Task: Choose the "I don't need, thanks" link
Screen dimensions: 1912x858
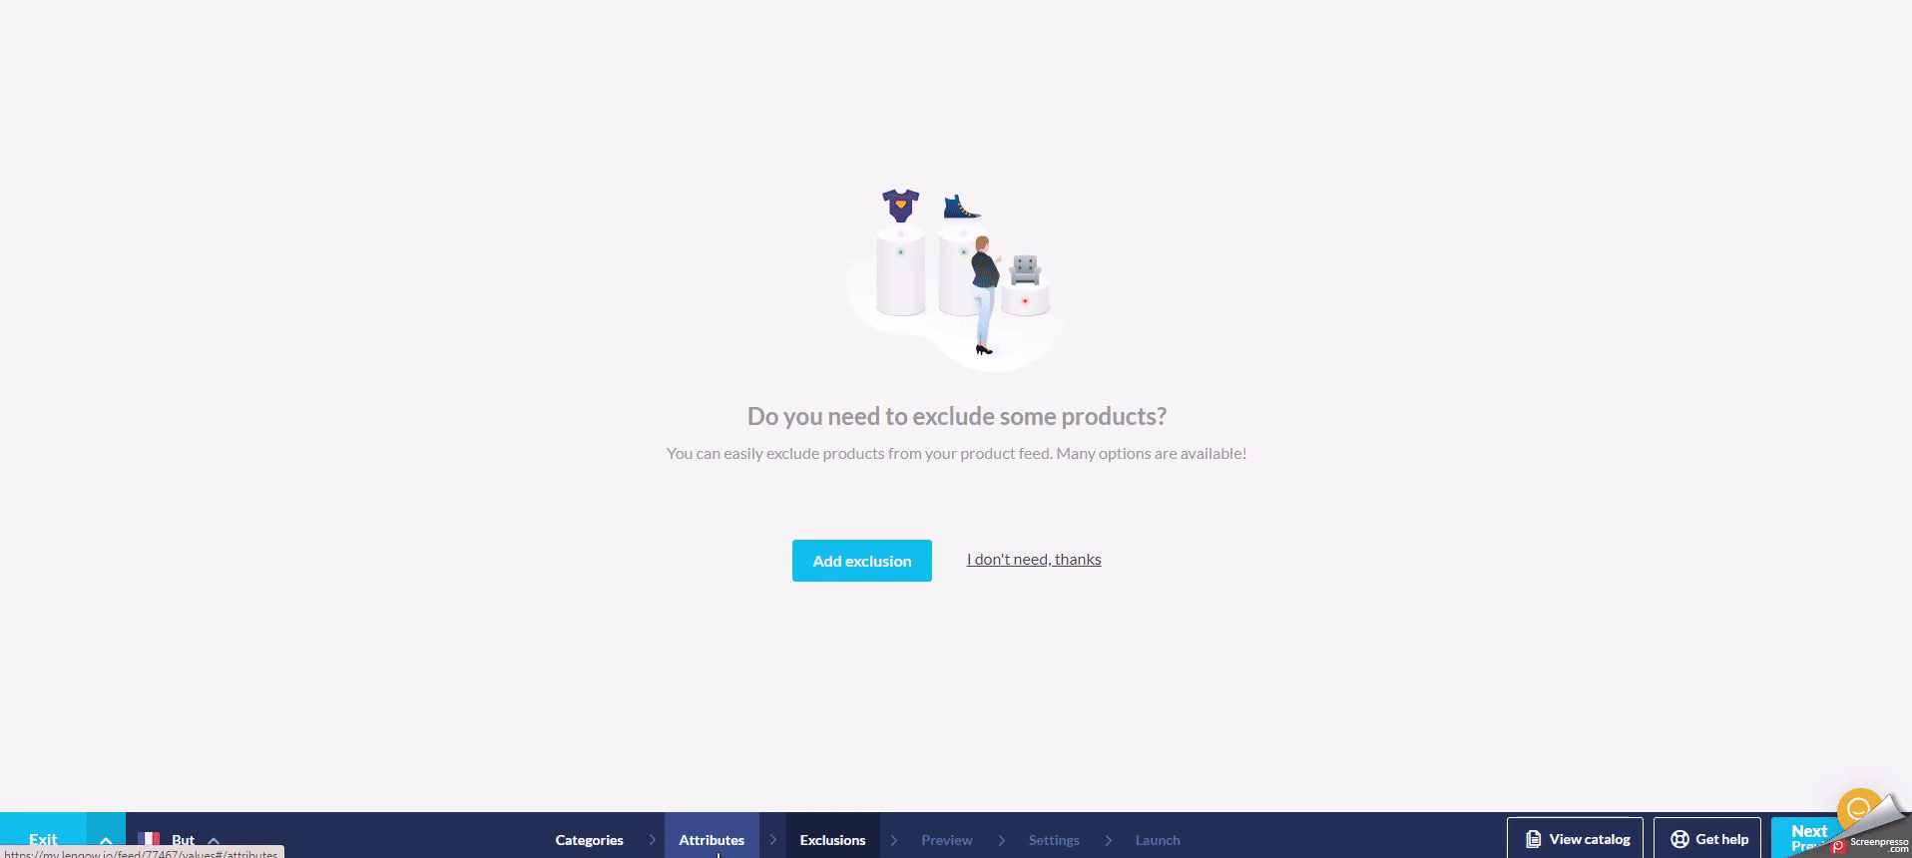Action: pyautogui.click(x=1033, y=560)
